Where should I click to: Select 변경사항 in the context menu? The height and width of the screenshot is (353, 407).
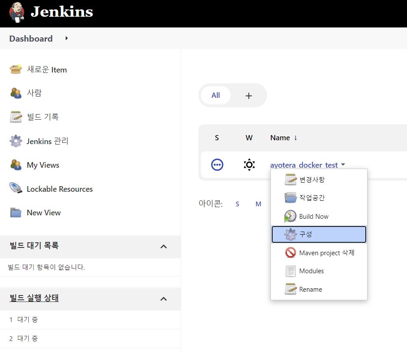click(x=319, y=179)
